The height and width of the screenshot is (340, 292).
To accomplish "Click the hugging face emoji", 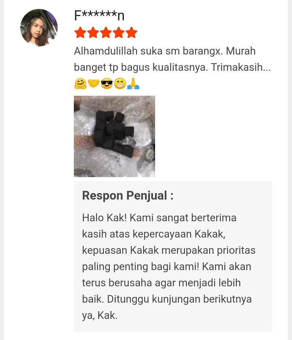I will pyautogui.click(x=80, y=84).
